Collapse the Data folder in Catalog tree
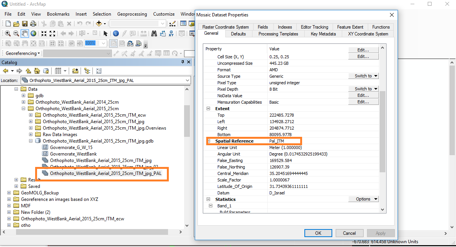Screen dimensions: 456x247 click(x=16, y=89)
